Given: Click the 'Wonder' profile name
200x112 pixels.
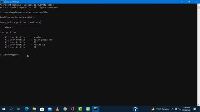Looking at the screenshot, I should 37,37.
